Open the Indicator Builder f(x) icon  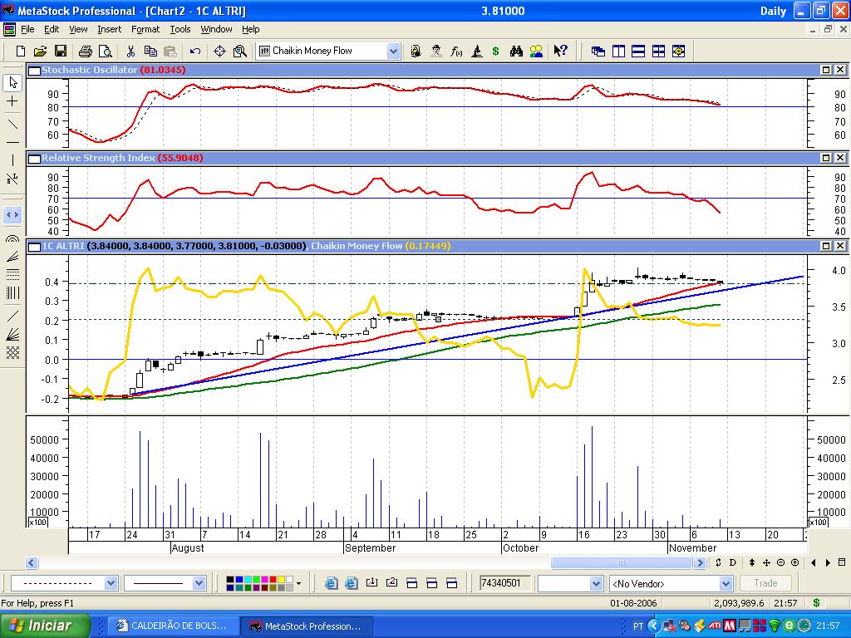coord(456,51)
